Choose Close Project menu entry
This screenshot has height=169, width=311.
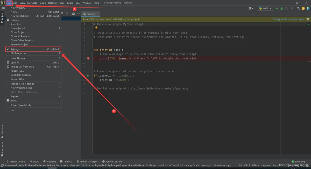[x=33, y=32]
